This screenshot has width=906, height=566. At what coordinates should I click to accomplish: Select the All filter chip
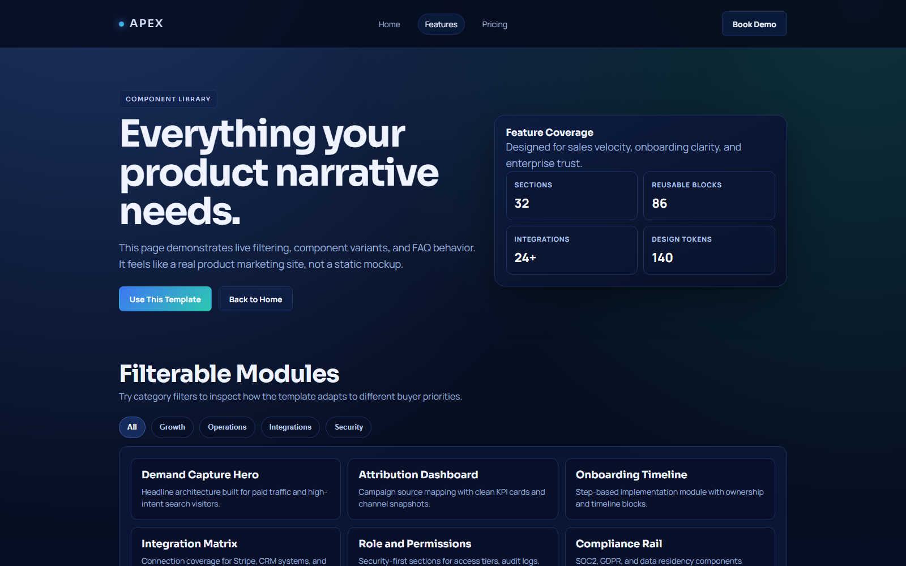[x=132, y=427]
